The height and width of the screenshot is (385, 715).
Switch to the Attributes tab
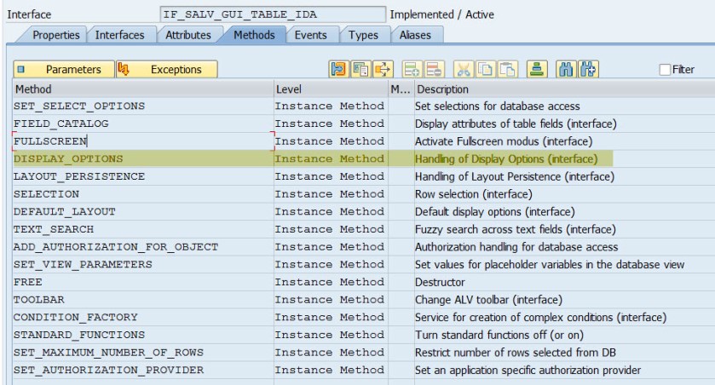tap(188, 35)
